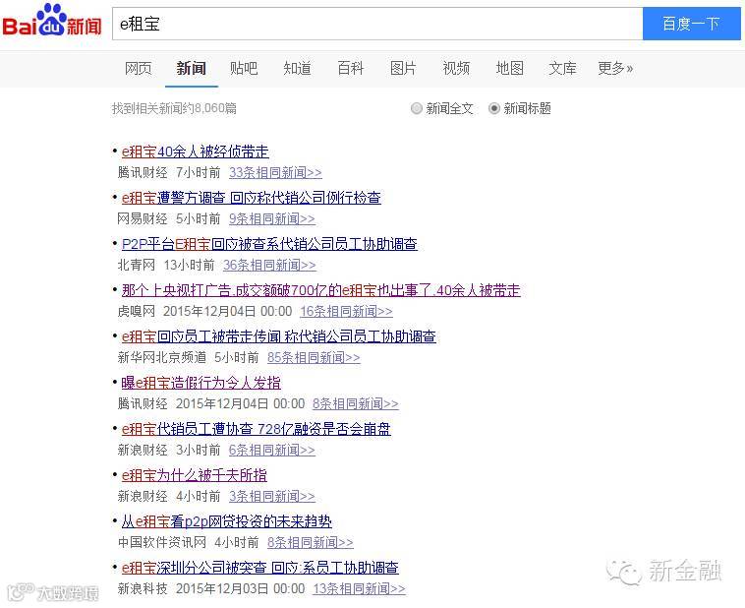
Task: Open 33条相同新闻 link
Action: pyautogui.click(x=275, y=173)
